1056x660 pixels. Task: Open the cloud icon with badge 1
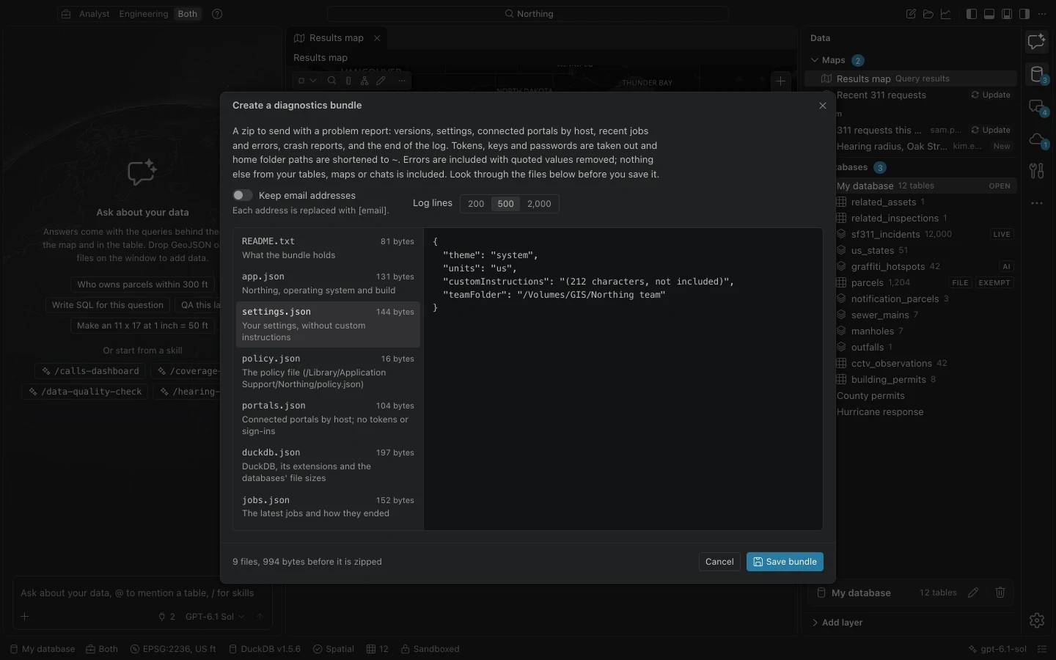[x=1037, y=139]
